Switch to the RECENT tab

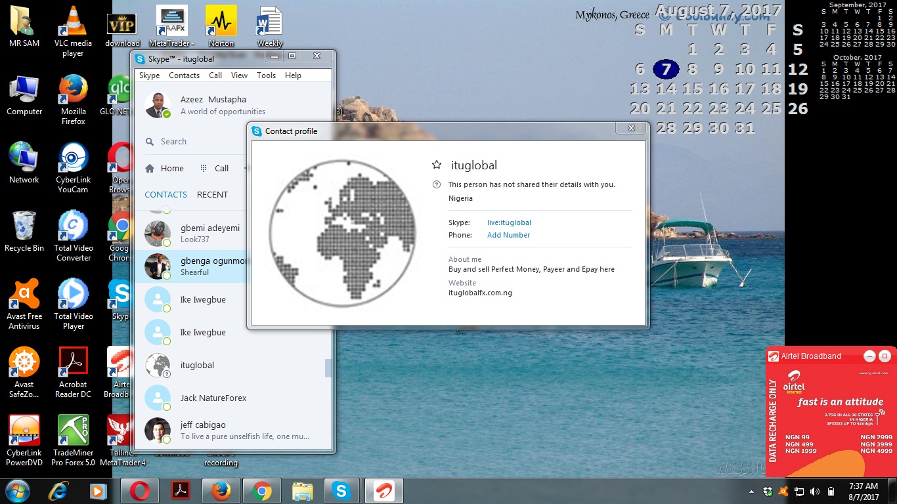click(212, 195)
